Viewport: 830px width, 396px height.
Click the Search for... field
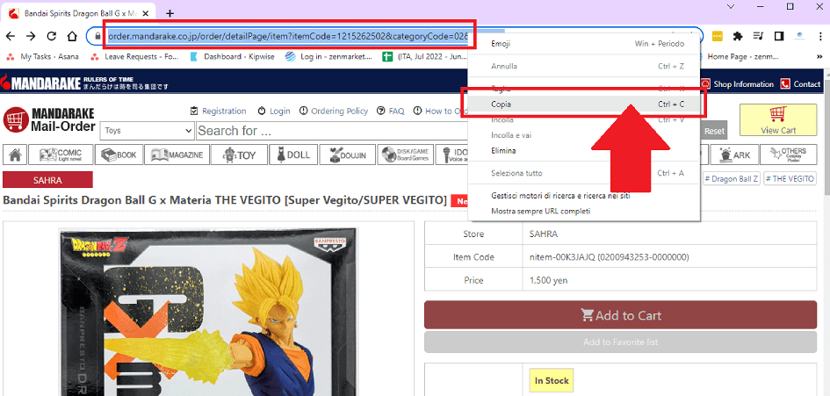pos(331,131)
